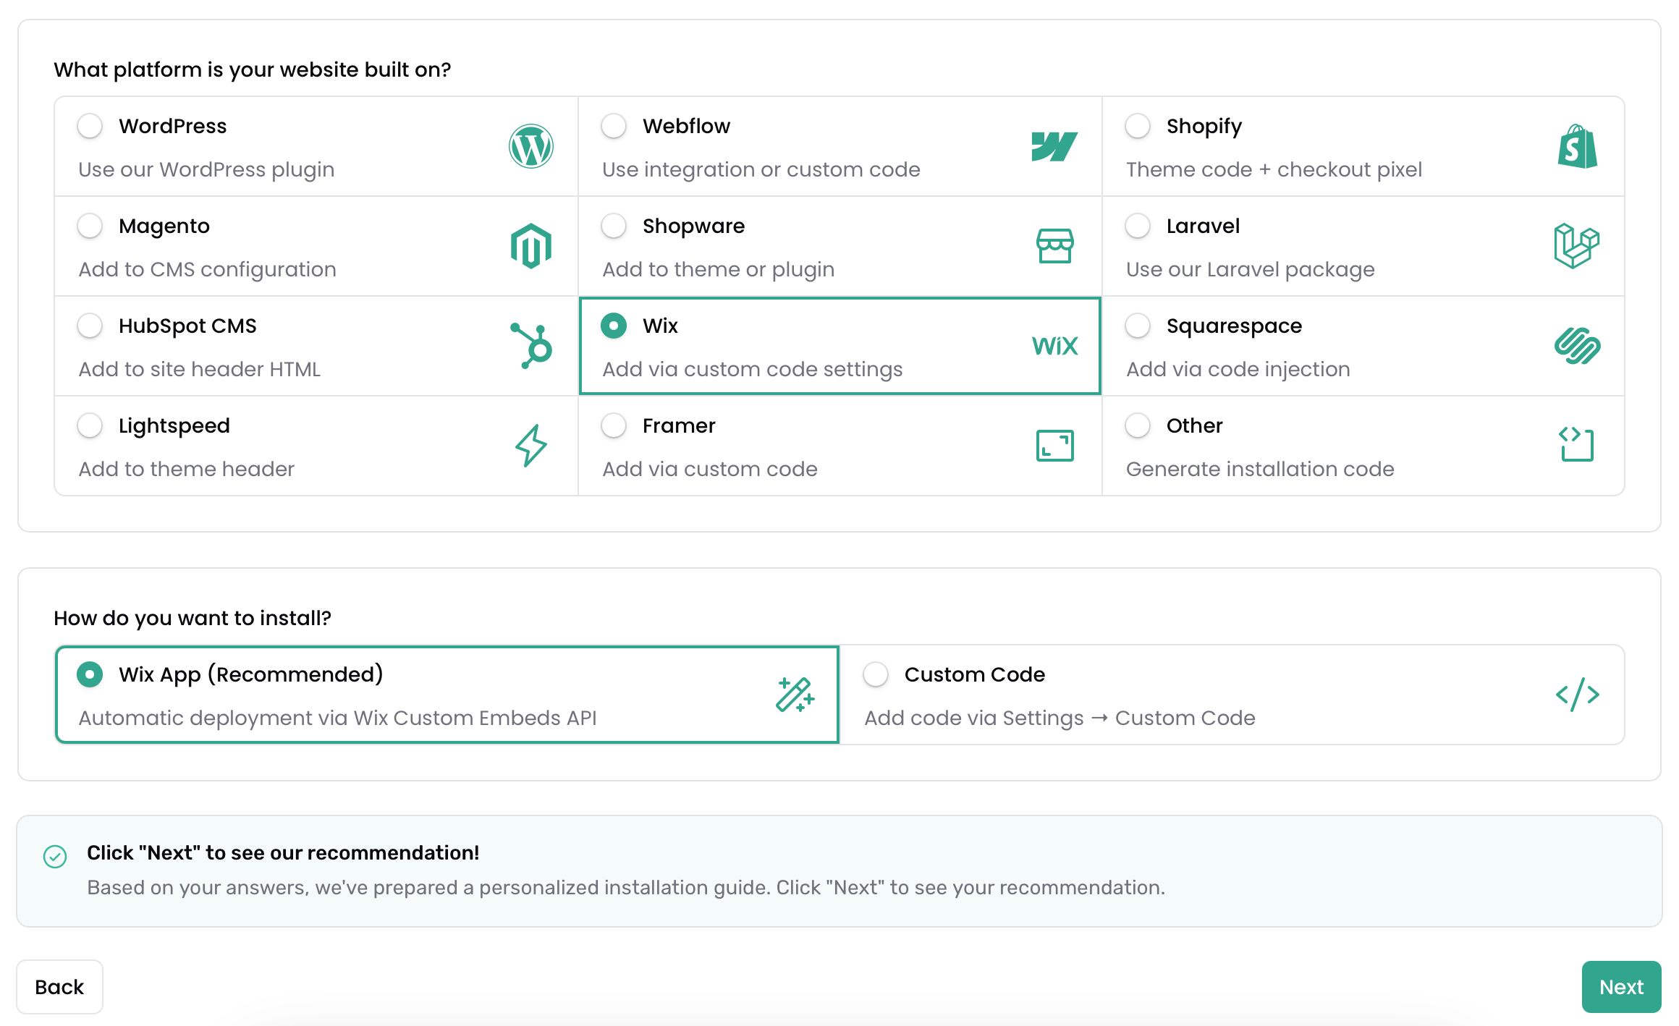
Task: Click the Framer frame icon
Action: tap(1054, 446)
